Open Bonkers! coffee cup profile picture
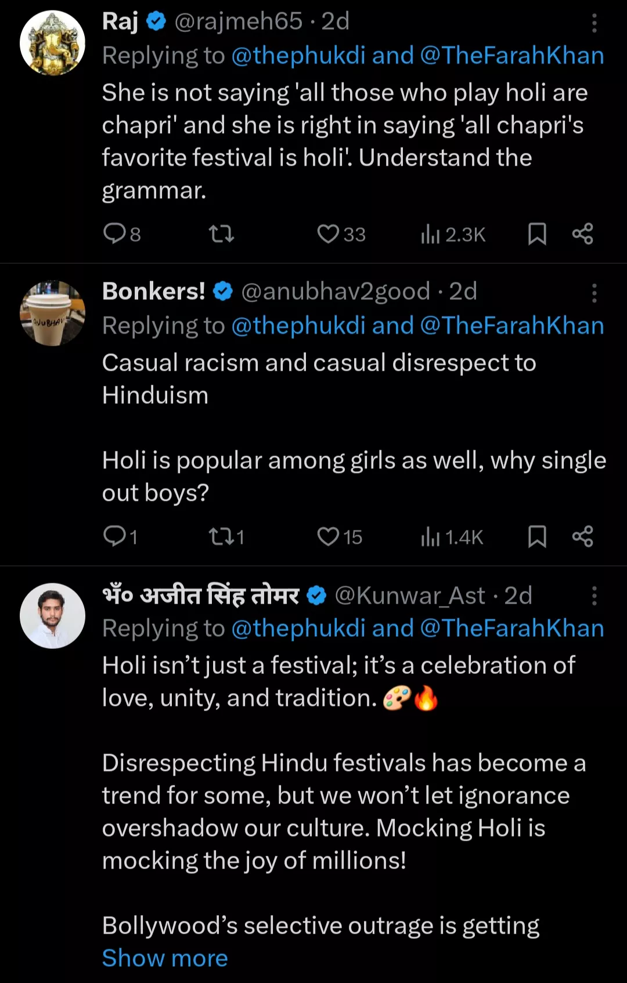The height and width of the screenshot is (983, 627). 52,313
